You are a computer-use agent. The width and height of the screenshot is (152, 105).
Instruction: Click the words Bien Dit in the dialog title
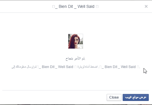(66, 6)
